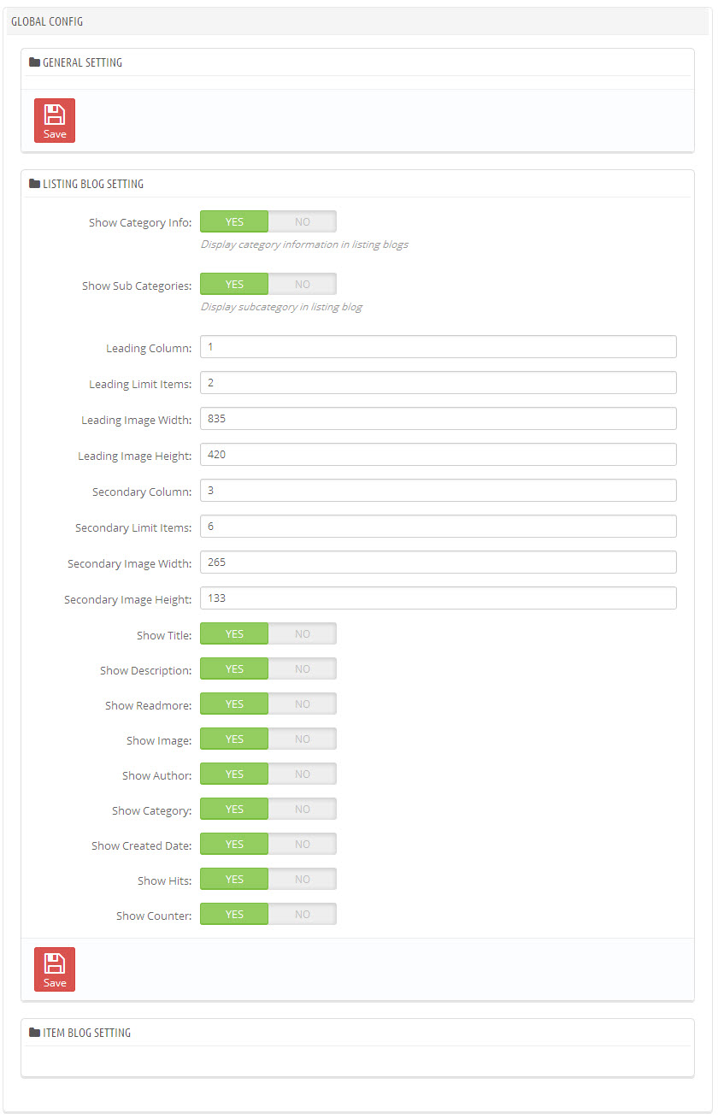Screen dimensions: 718x1119
Task: Focus the Leading Column input field
Action: tap(438, 347)
